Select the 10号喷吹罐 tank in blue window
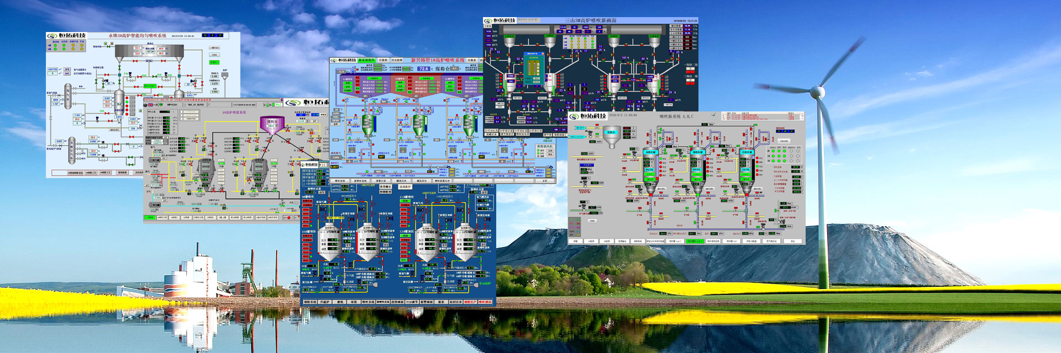Image resolution: width=1061 pixels, height=353 pixels. coord(368,242)
